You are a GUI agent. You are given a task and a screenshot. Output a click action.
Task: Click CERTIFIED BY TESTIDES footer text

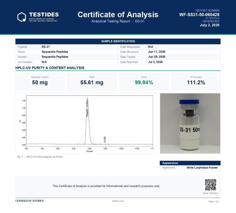pyautogui.click(x=29, y=201)
